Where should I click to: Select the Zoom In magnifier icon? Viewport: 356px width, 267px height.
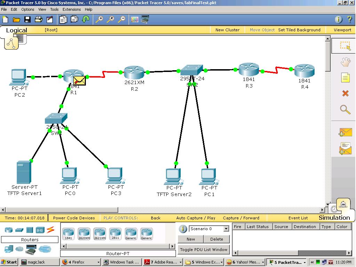click(x=99, y=19)
